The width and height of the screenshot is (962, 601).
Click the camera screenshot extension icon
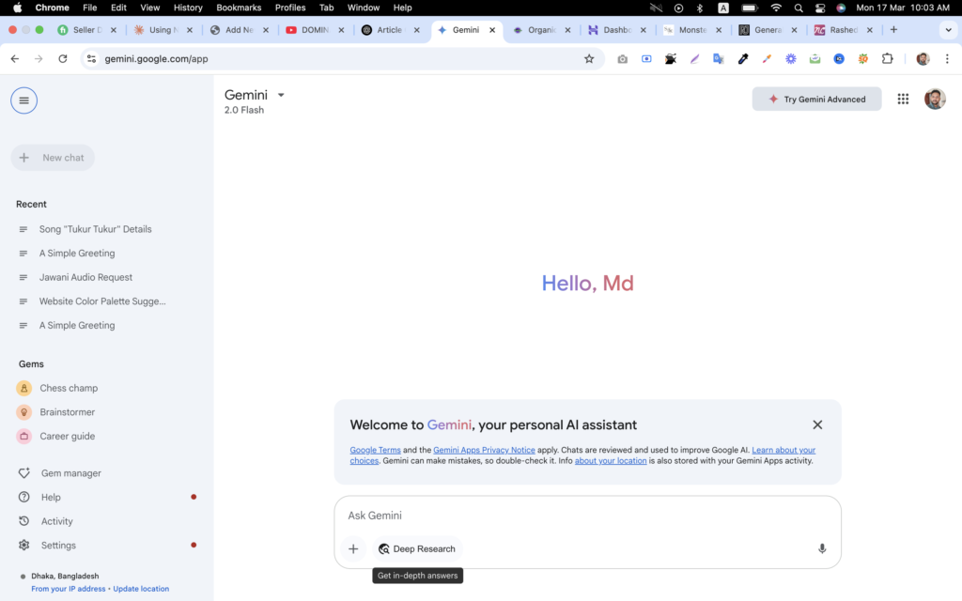click(x=623, y=59)
